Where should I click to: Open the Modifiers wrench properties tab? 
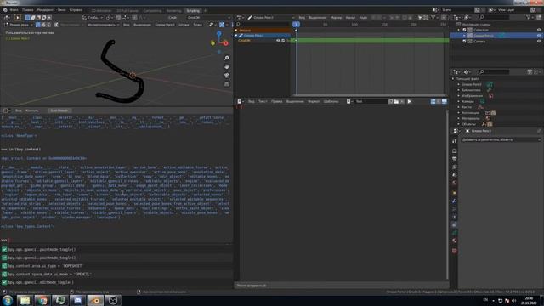coord(454,201)
